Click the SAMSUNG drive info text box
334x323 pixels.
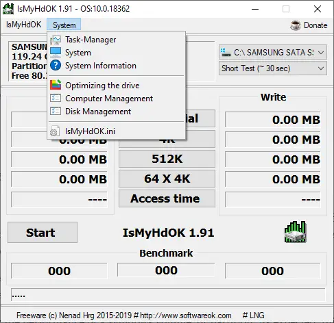28,61
